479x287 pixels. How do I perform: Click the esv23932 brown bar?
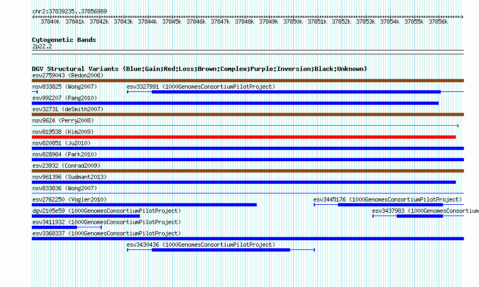click(248, 171)
